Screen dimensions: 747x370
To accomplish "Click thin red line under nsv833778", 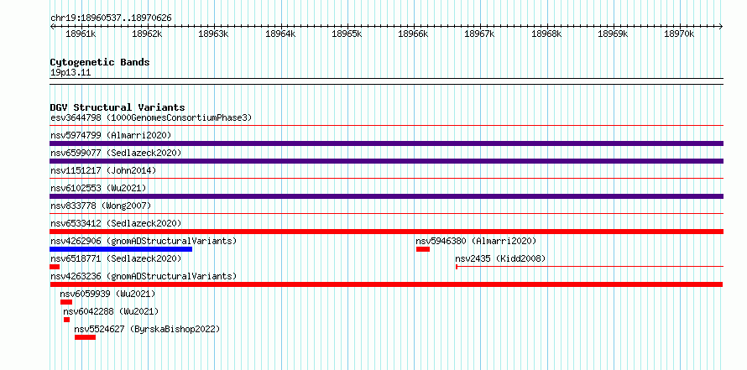I will [x=386, y=214].
